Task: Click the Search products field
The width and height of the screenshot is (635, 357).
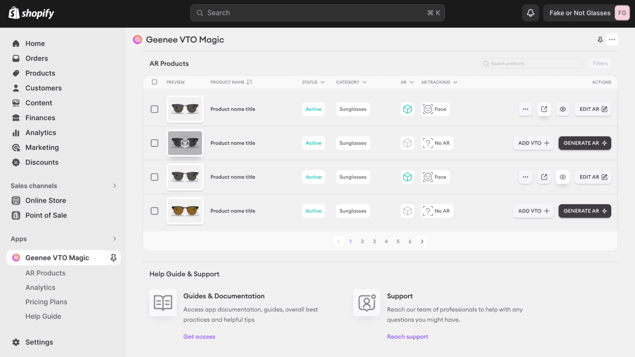Action: 531,63
